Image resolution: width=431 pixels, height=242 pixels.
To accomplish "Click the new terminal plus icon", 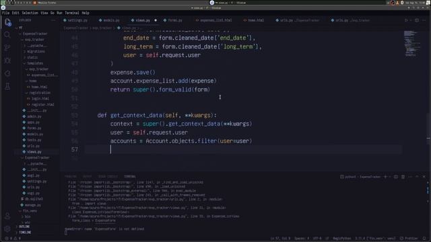I will click(x=385, y=177).
